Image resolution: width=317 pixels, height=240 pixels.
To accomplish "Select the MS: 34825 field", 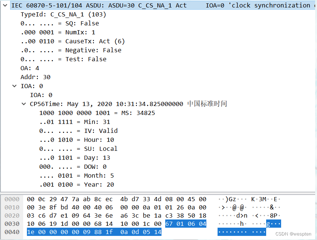I will click(97, 113).
